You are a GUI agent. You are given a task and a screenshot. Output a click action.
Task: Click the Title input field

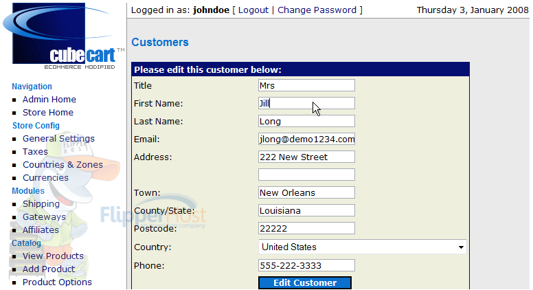click(x=306, y=85)
